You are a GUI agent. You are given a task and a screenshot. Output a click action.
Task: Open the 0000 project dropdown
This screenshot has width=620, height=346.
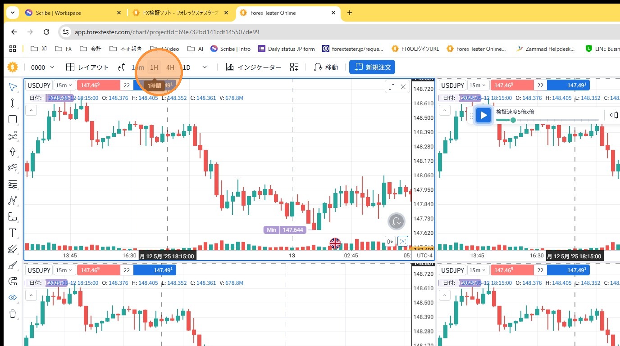43,67
